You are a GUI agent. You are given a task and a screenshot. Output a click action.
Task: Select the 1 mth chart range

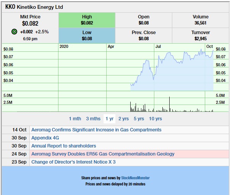coord(75,119)
